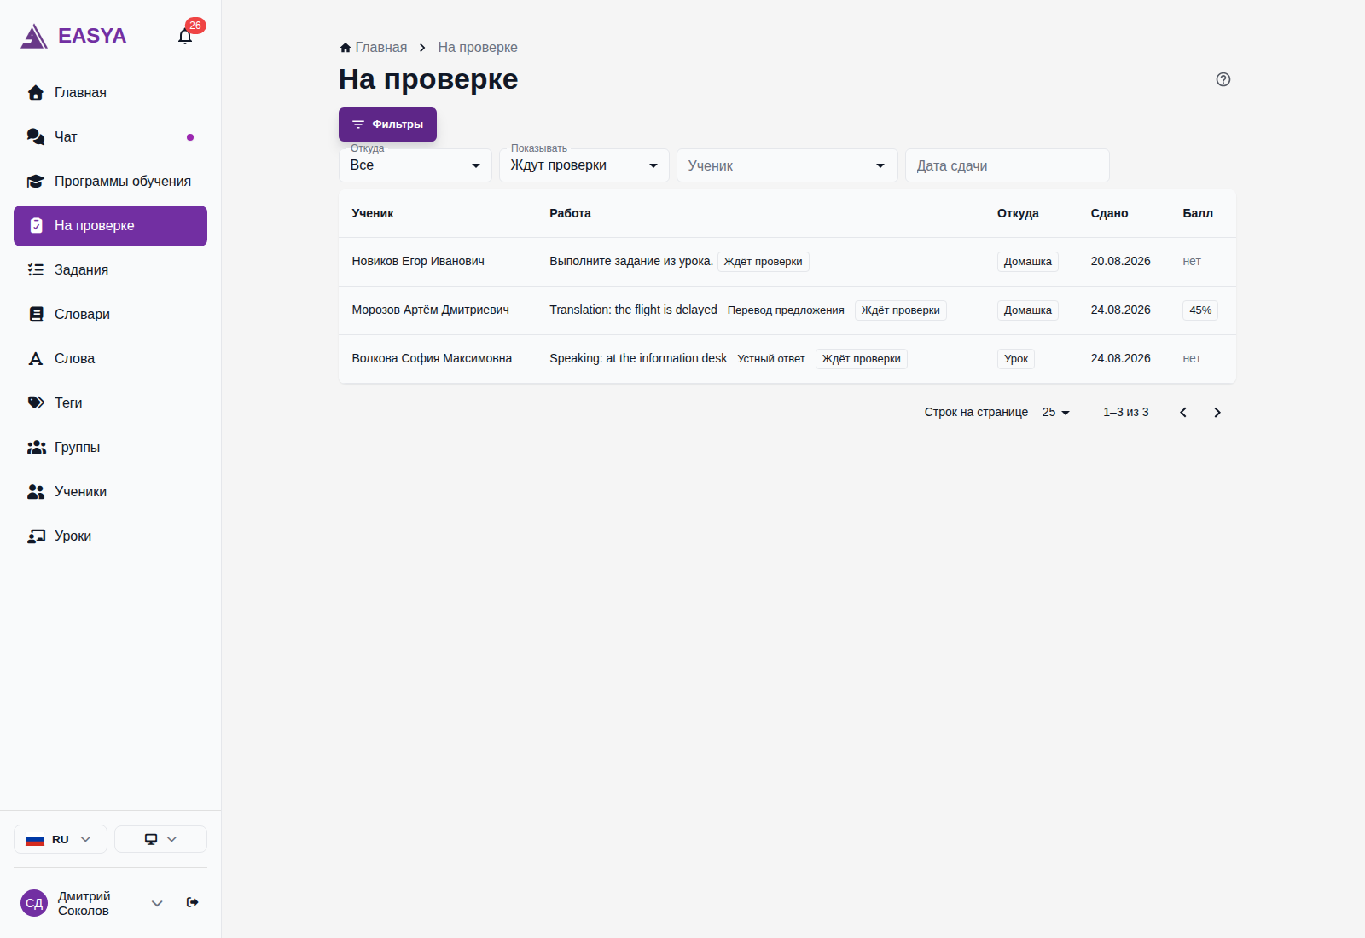Click Speaking: at the information desk
1365x938 pixels.
pyautogui.click(x=638, y=359)
